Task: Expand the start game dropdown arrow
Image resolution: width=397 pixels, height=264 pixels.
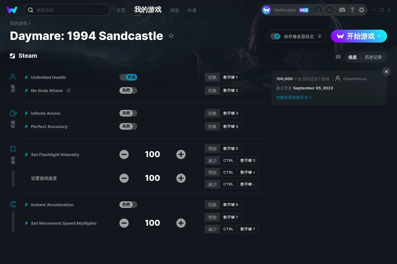Action: [x=379, y=36]
